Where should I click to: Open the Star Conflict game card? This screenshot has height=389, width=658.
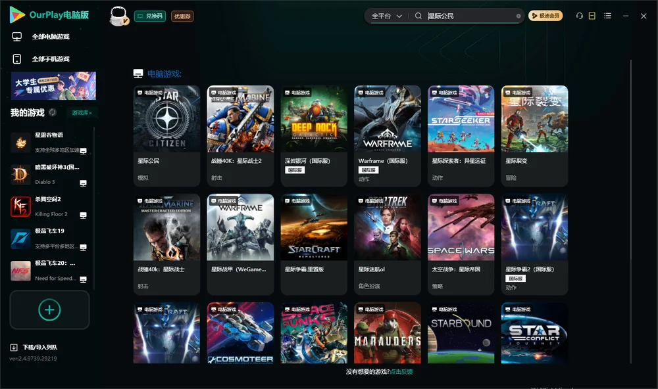[534, 333]
